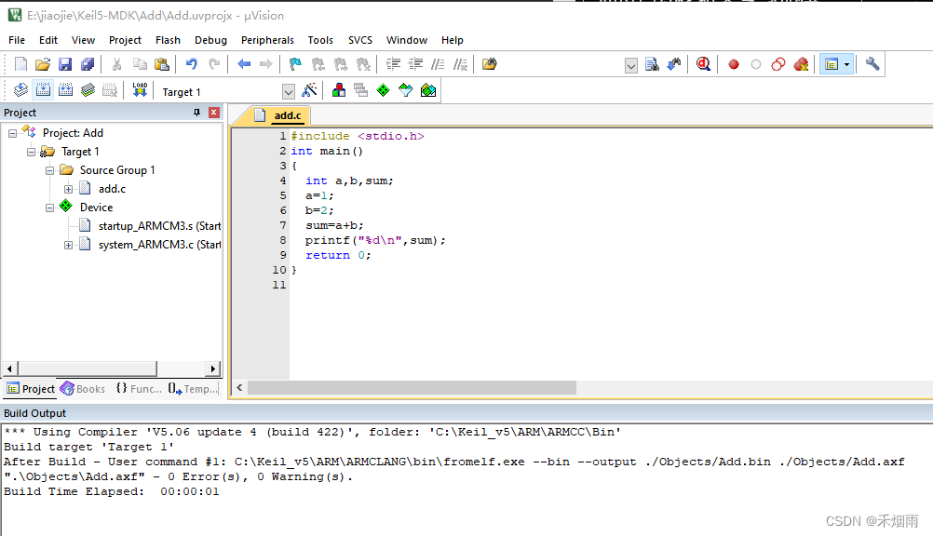Image resolution: width=933 pixels, height=536 pixels.
Task: Switch to the Books tab
Action: pos(83,389)
